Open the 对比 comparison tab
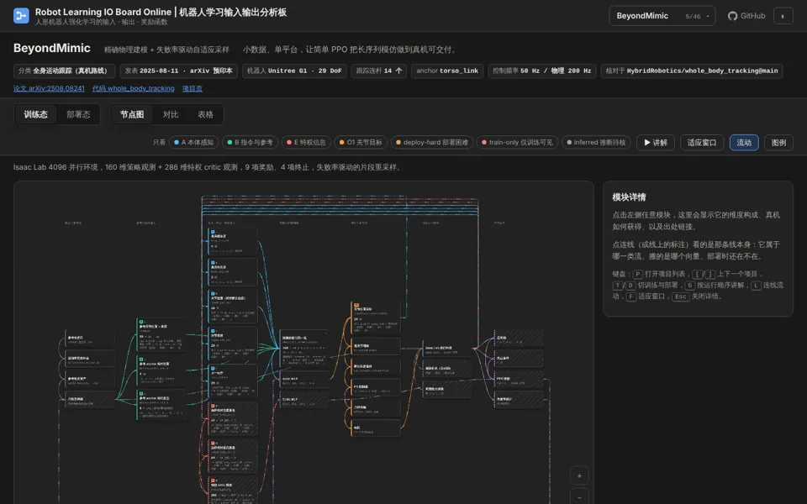This screenshot has width=807, height=504. [171, 114]
